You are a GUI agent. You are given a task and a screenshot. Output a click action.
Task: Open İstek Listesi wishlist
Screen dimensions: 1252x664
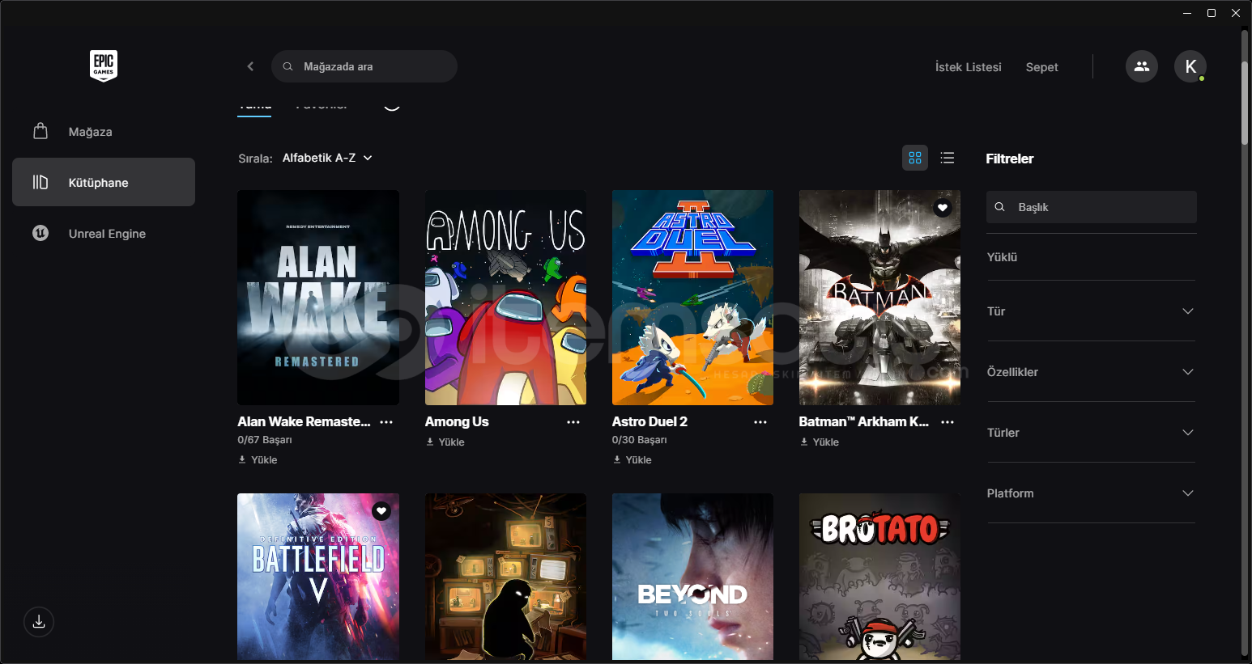968,67
